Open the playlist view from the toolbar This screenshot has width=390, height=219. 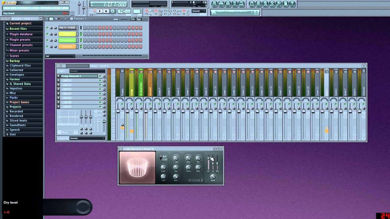[x=214, y=4]
